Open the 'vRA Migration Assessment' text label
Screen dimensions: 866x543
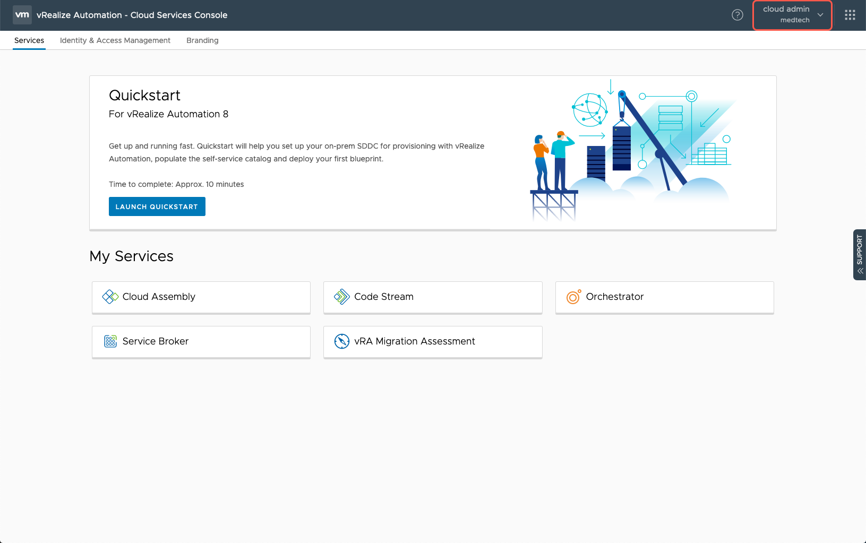[x=414, y=341]
